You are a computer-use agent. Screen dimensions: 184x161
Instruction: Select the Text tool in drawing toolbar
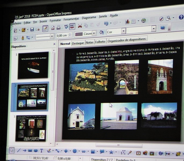coord(42,151)
